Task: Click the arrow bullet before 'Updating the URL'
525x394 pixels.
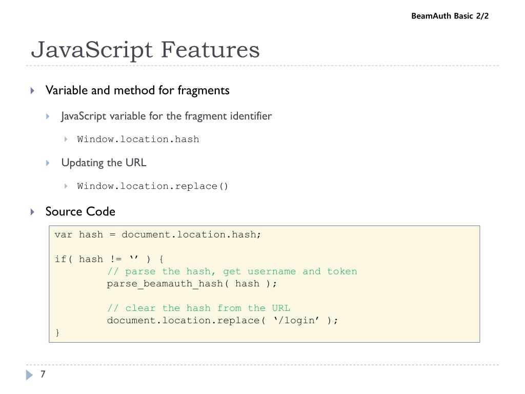Action: coord(48,163)
